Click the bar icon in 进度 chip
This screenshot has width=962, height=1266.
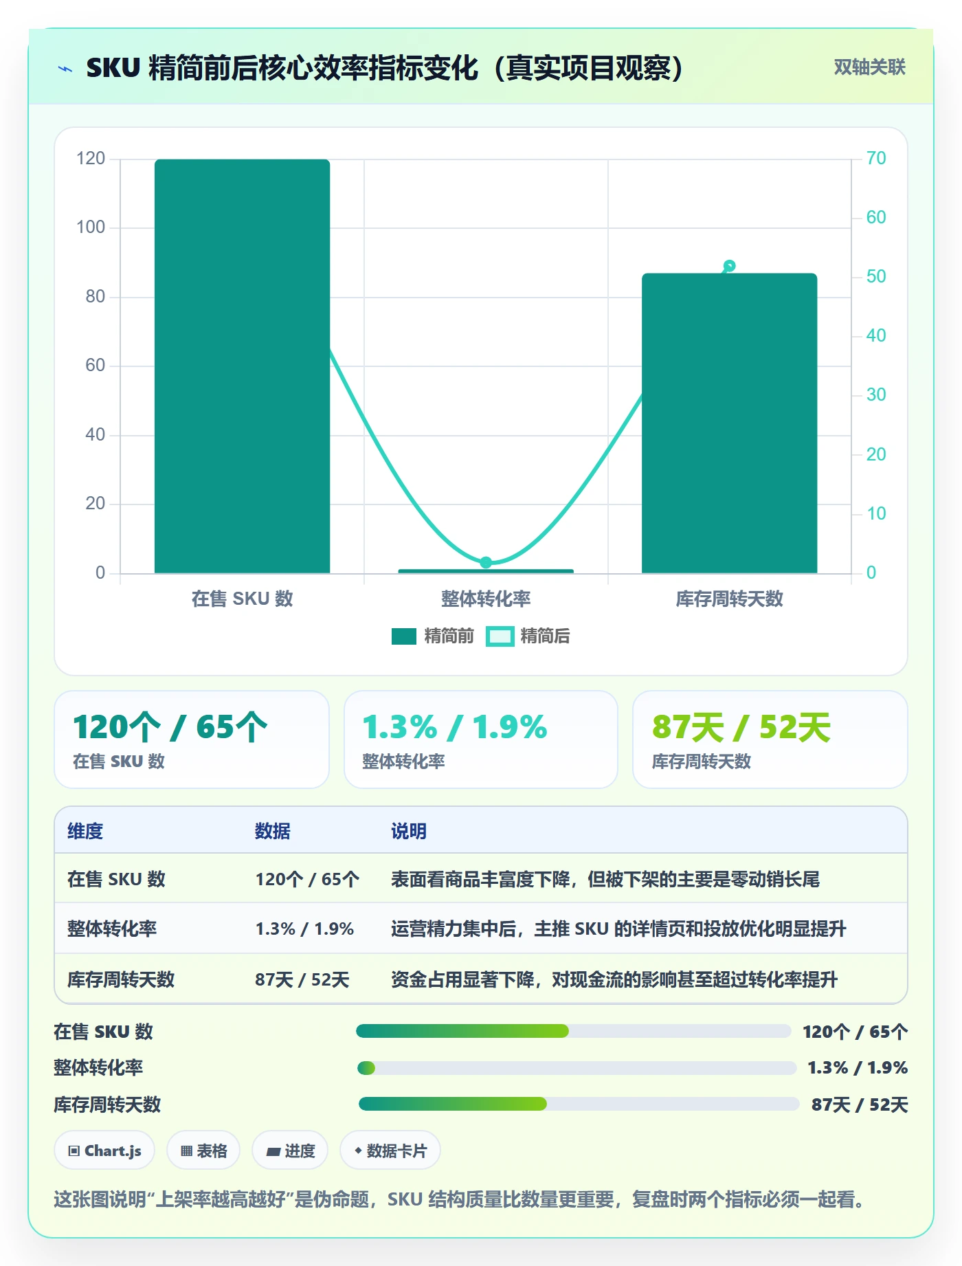pos(273,1152)
